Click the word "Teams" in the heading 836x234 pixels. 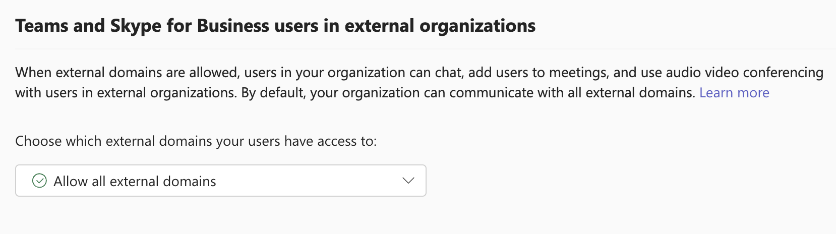[x=42, y=26]
